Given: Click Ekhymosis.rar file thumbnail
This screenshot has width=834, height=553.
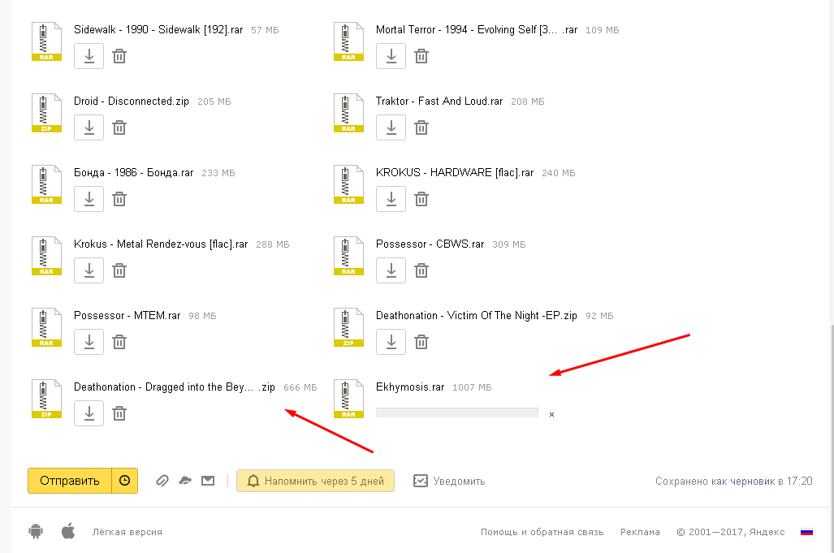Looking at the screenshot, I should 348,399.
